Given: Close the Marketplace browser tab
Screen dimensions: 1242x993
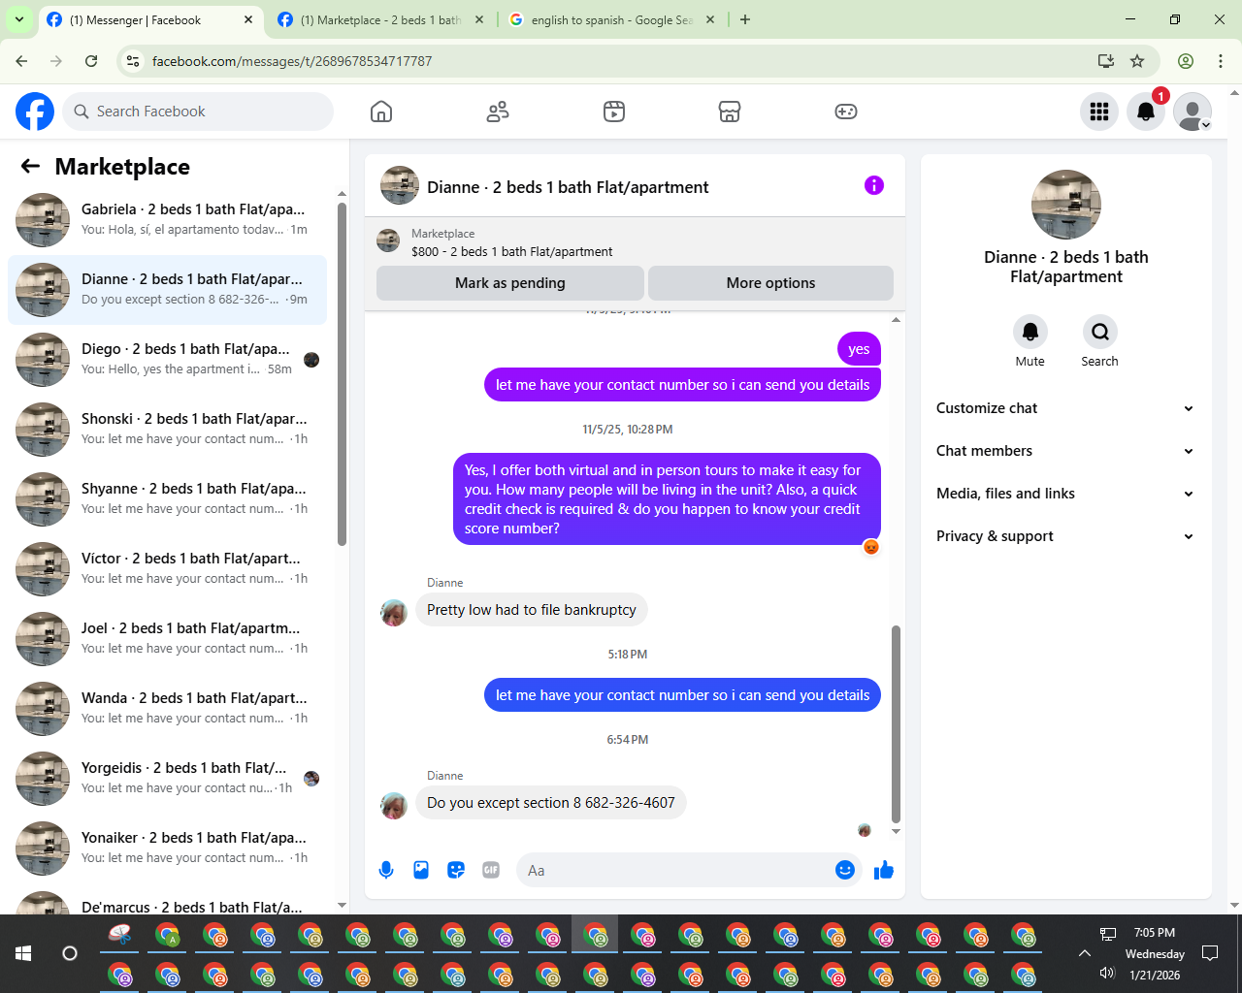Looking at the screenshot, I should pyautogui.click(x=479, y=19).
